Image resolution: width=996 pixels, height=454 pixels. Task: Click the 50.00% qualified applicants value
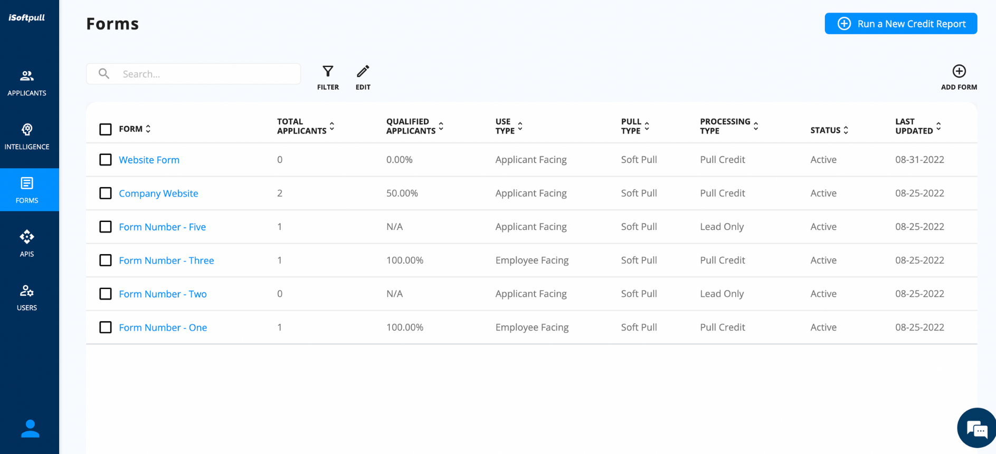click(402, 193)
